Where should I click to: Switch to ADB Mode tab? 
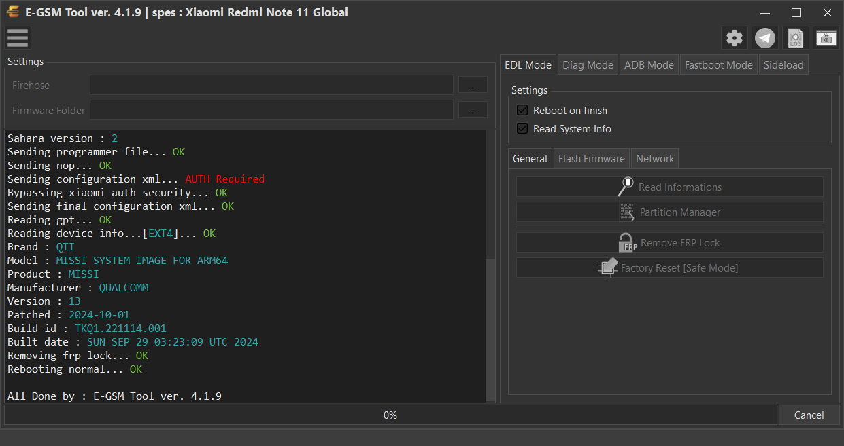point(649,65)
